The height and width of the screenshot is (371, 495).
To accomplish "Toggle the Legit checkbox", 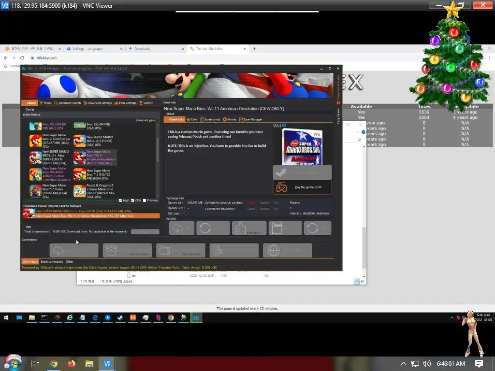I will coord(120,200).
